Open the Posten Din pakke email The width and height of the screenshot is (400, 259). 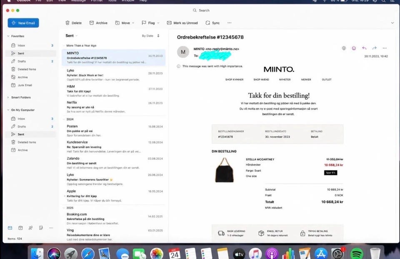(x=114, y=131)
